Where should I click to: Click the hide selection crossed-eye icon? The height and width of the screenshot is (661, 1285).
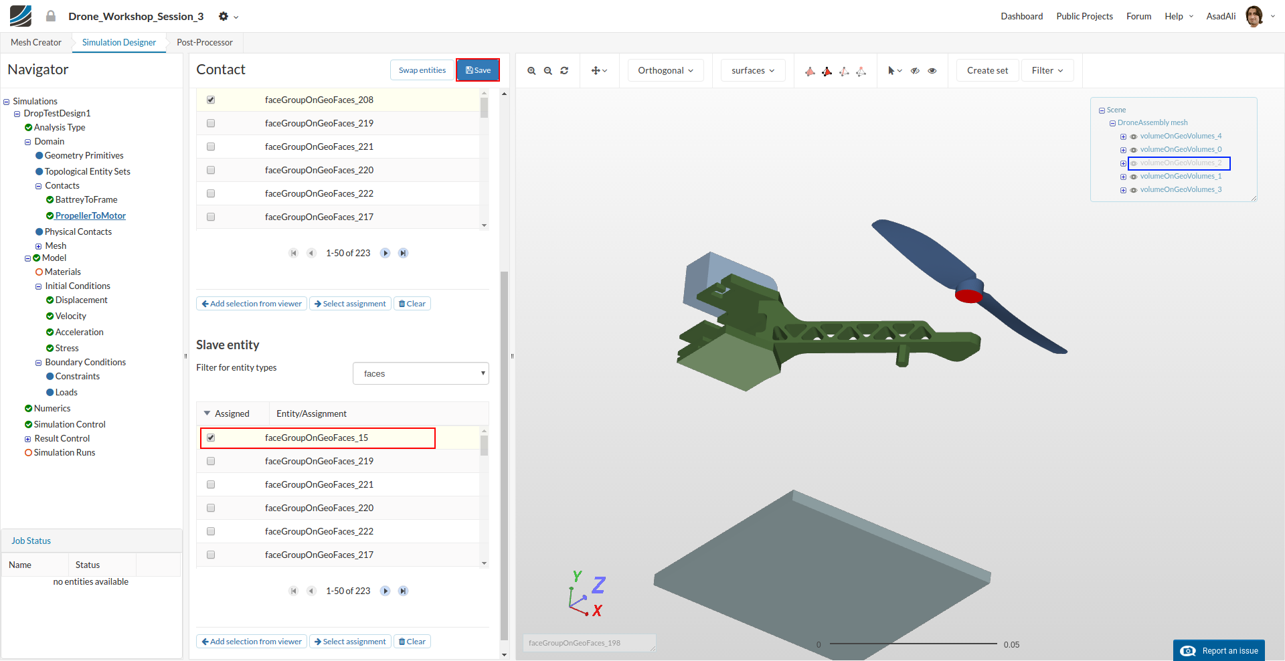915,71
